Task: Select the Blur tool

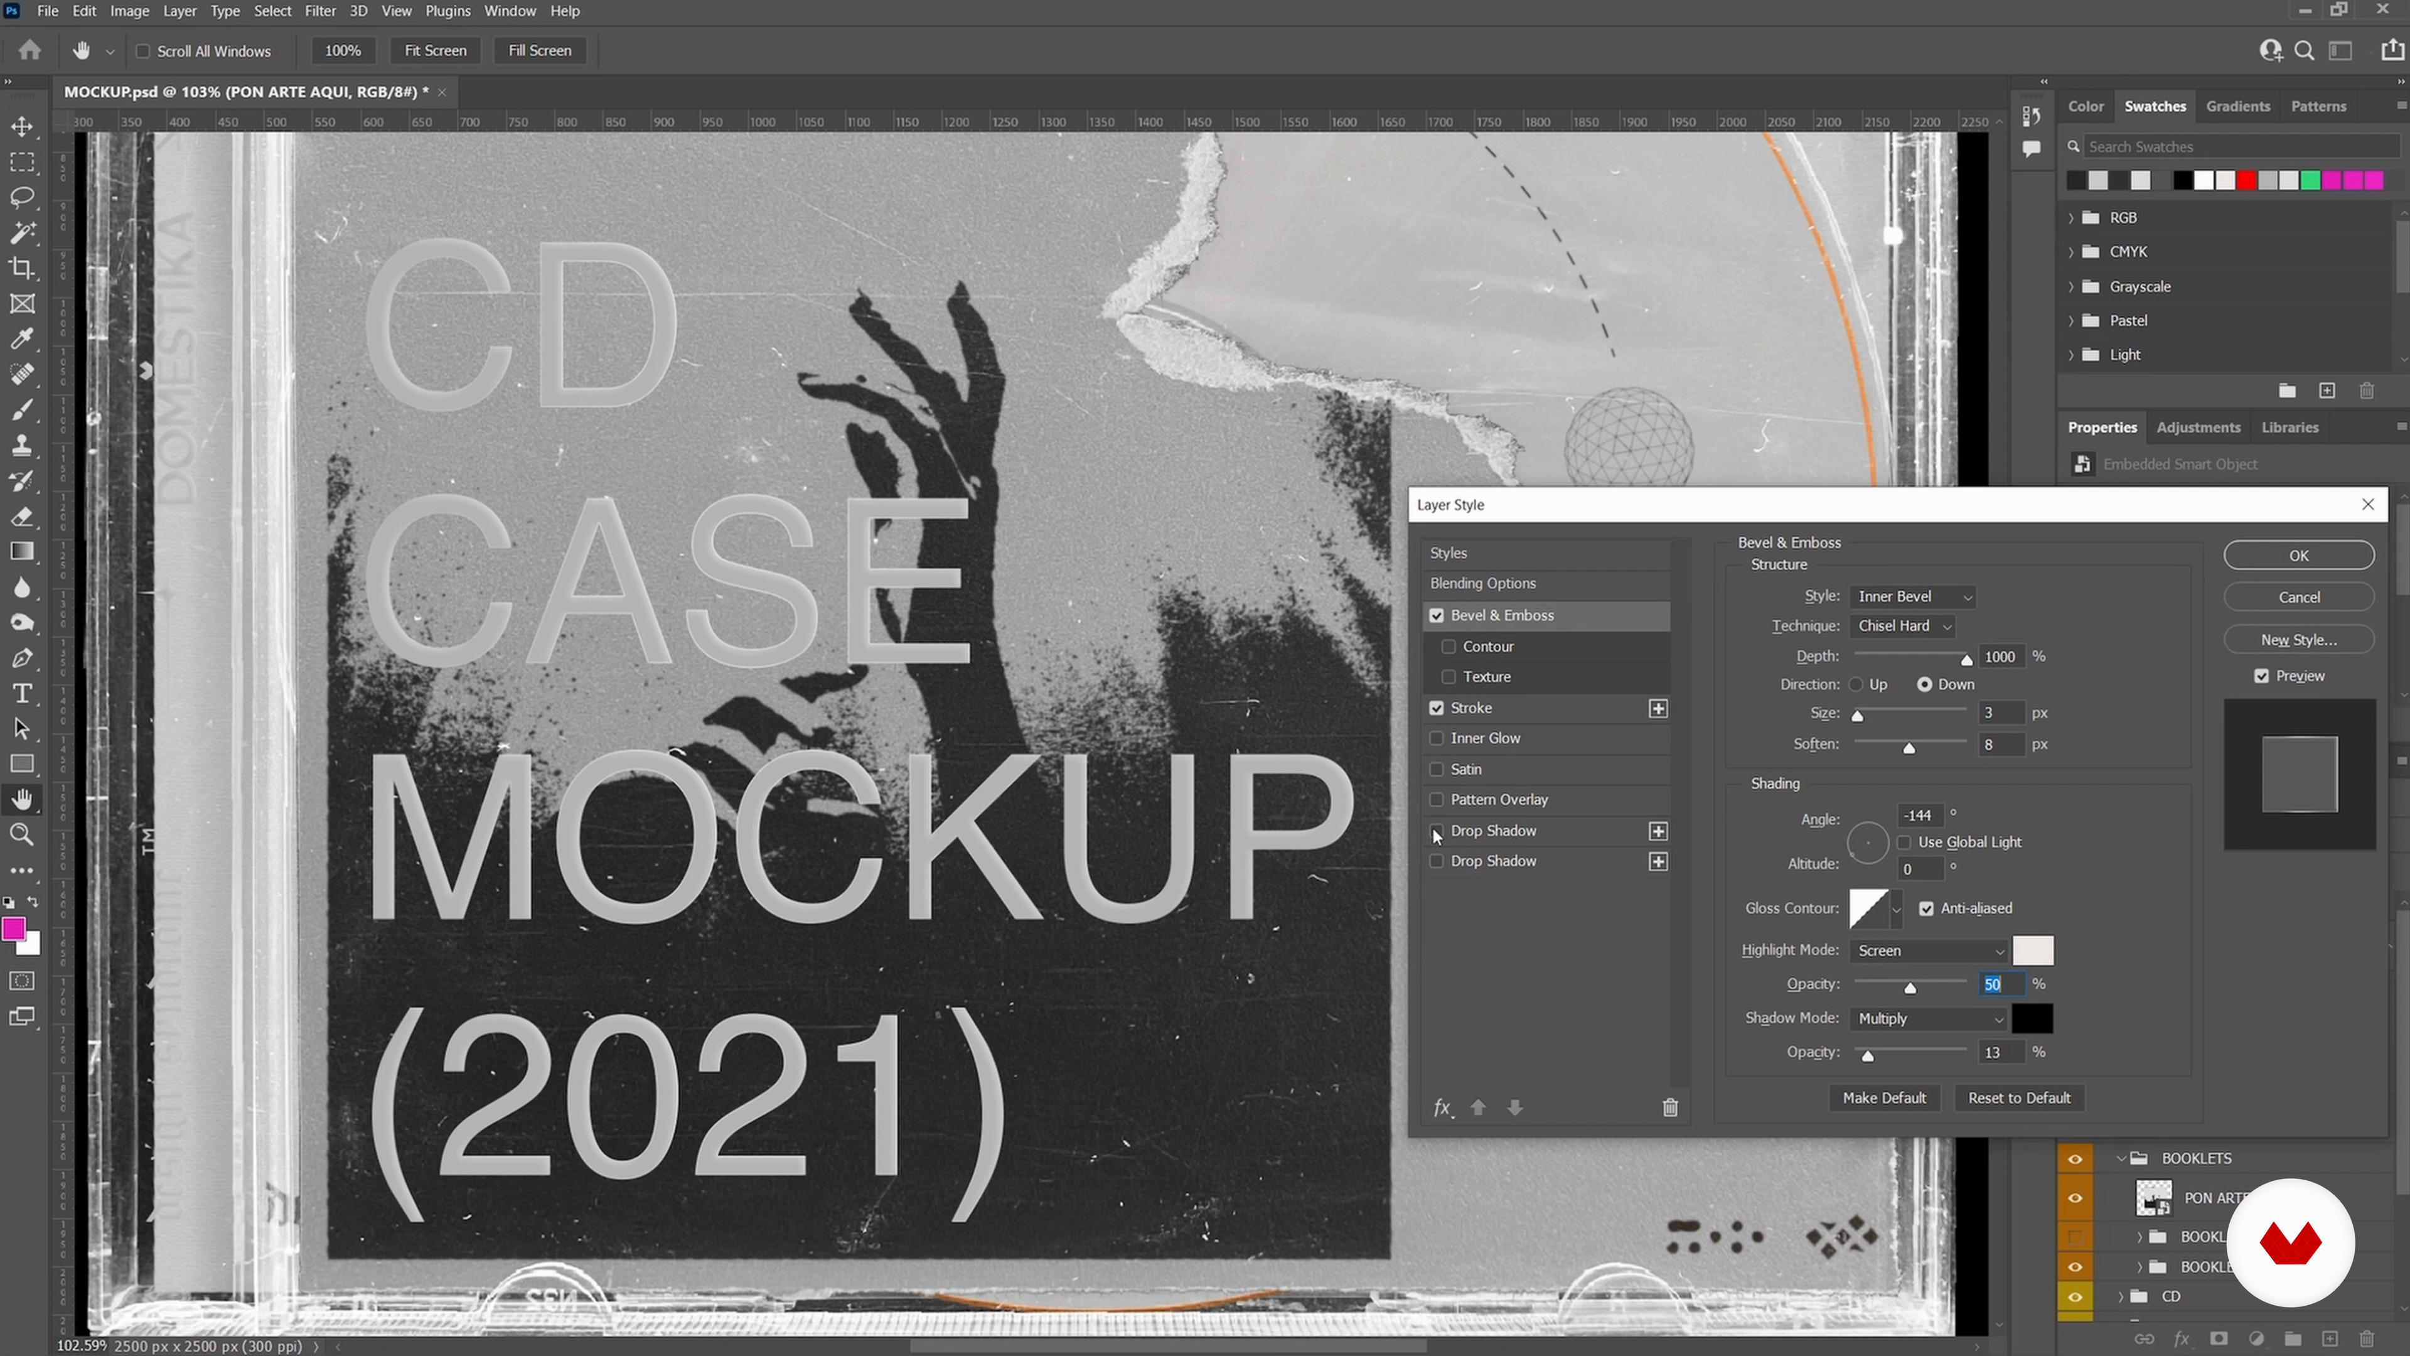Action: (23, 588)
